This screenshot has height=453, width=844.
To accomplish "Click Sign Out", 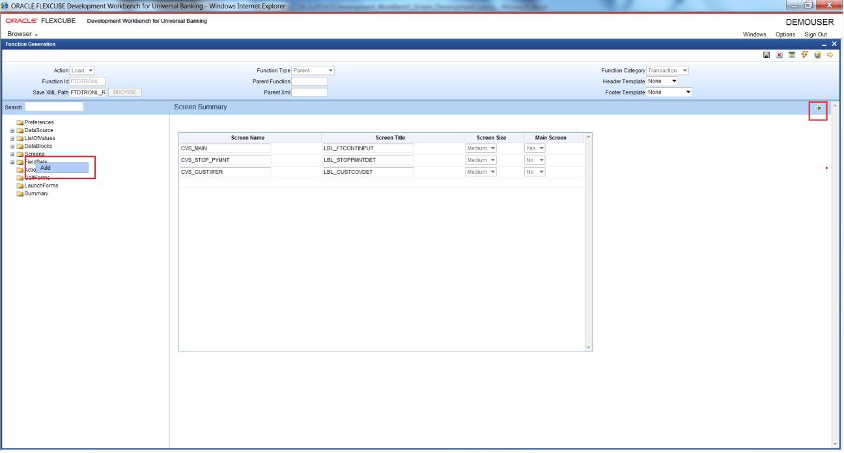I will (x=817, y=34).
